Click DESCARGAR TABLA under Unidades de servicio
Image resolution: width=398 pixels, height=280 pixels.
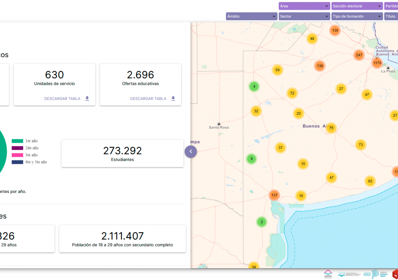point(62,99)
